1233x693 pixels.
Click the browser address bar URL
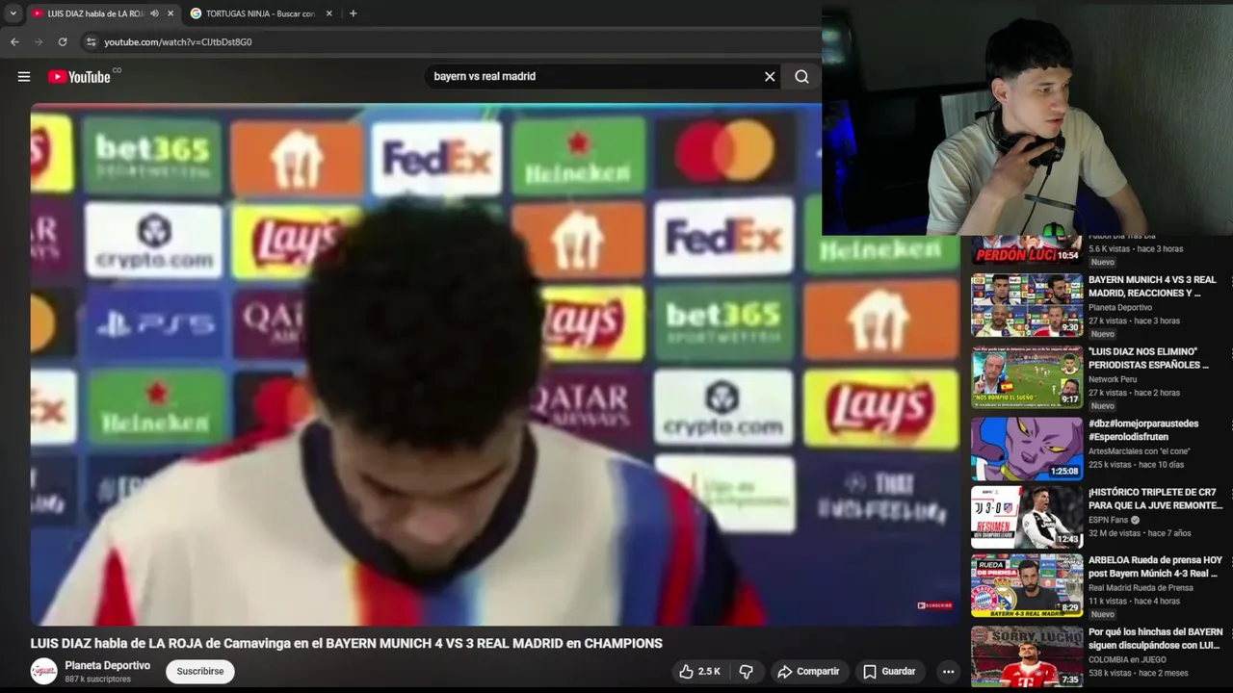(178, 42)
